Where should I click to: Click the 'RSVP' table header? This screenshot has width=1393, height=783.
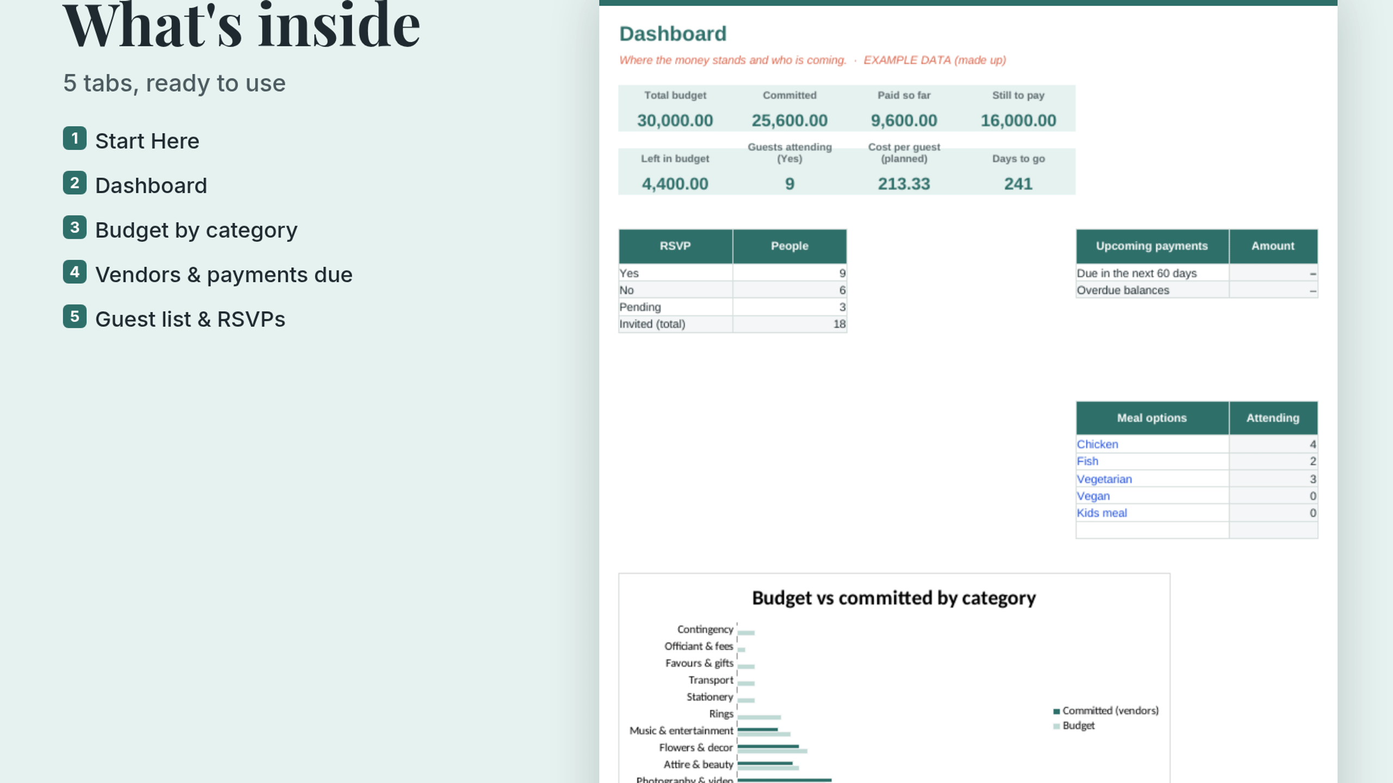pyautogui.click(x=675, y=246)
